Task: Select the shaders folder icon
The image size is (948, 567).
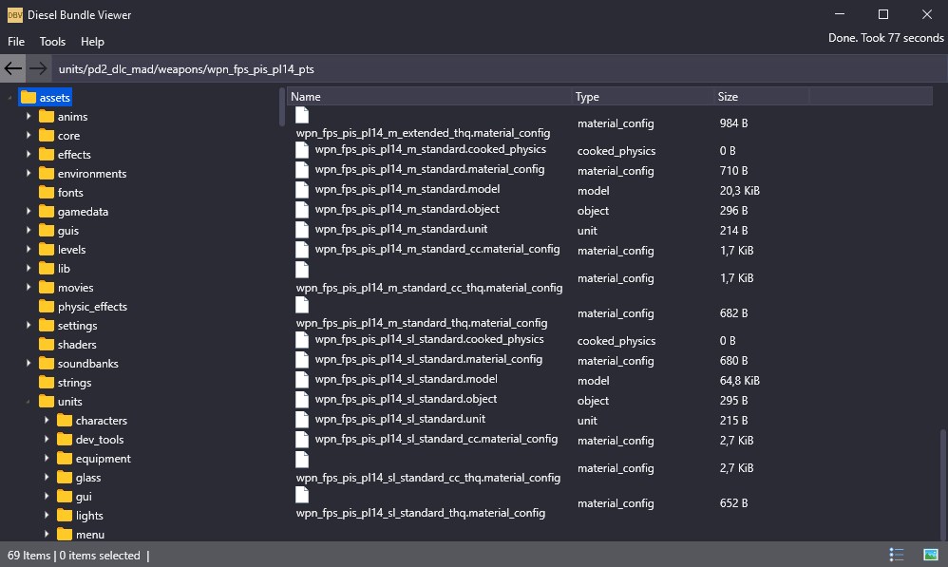Action: pyautogui.click(x=47, y=345)
